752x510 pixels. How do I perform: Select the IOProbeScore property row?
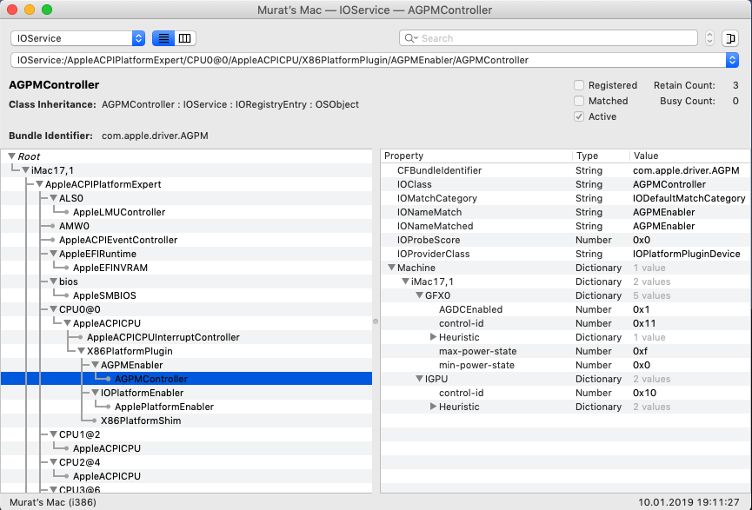565,240
